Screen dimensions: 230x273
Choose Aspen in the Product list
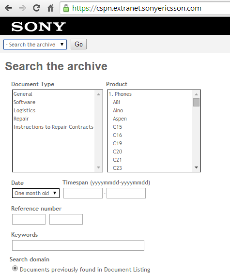point(120,119)
